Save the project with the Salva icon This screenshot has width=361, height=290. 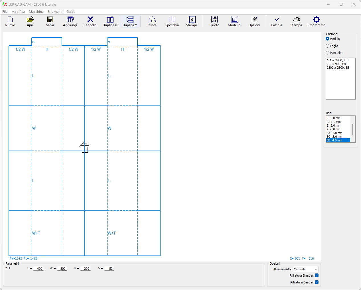(50, 19)
